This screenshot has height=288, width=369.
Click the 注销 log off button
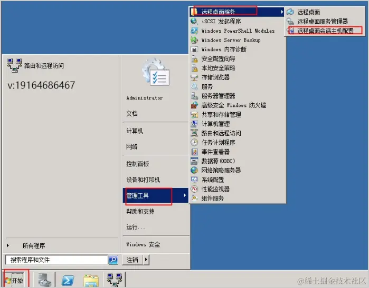pos(133,260)
